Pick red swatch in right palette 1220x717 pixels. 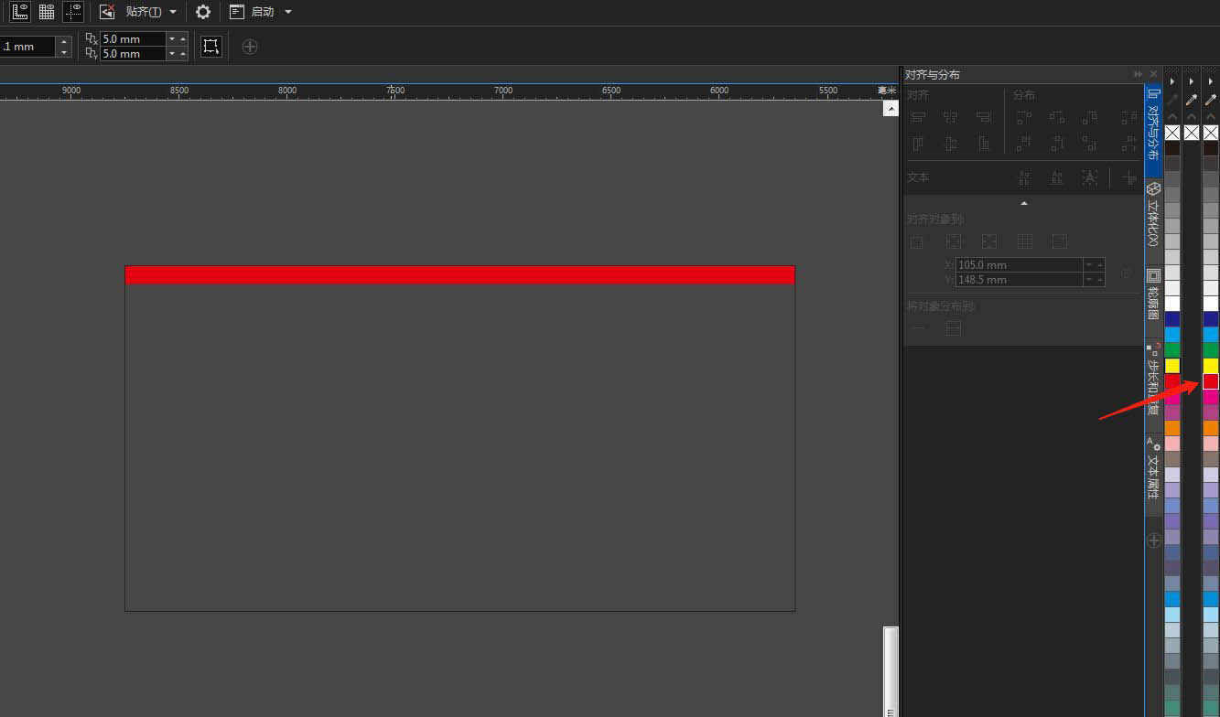[1211, 381]
